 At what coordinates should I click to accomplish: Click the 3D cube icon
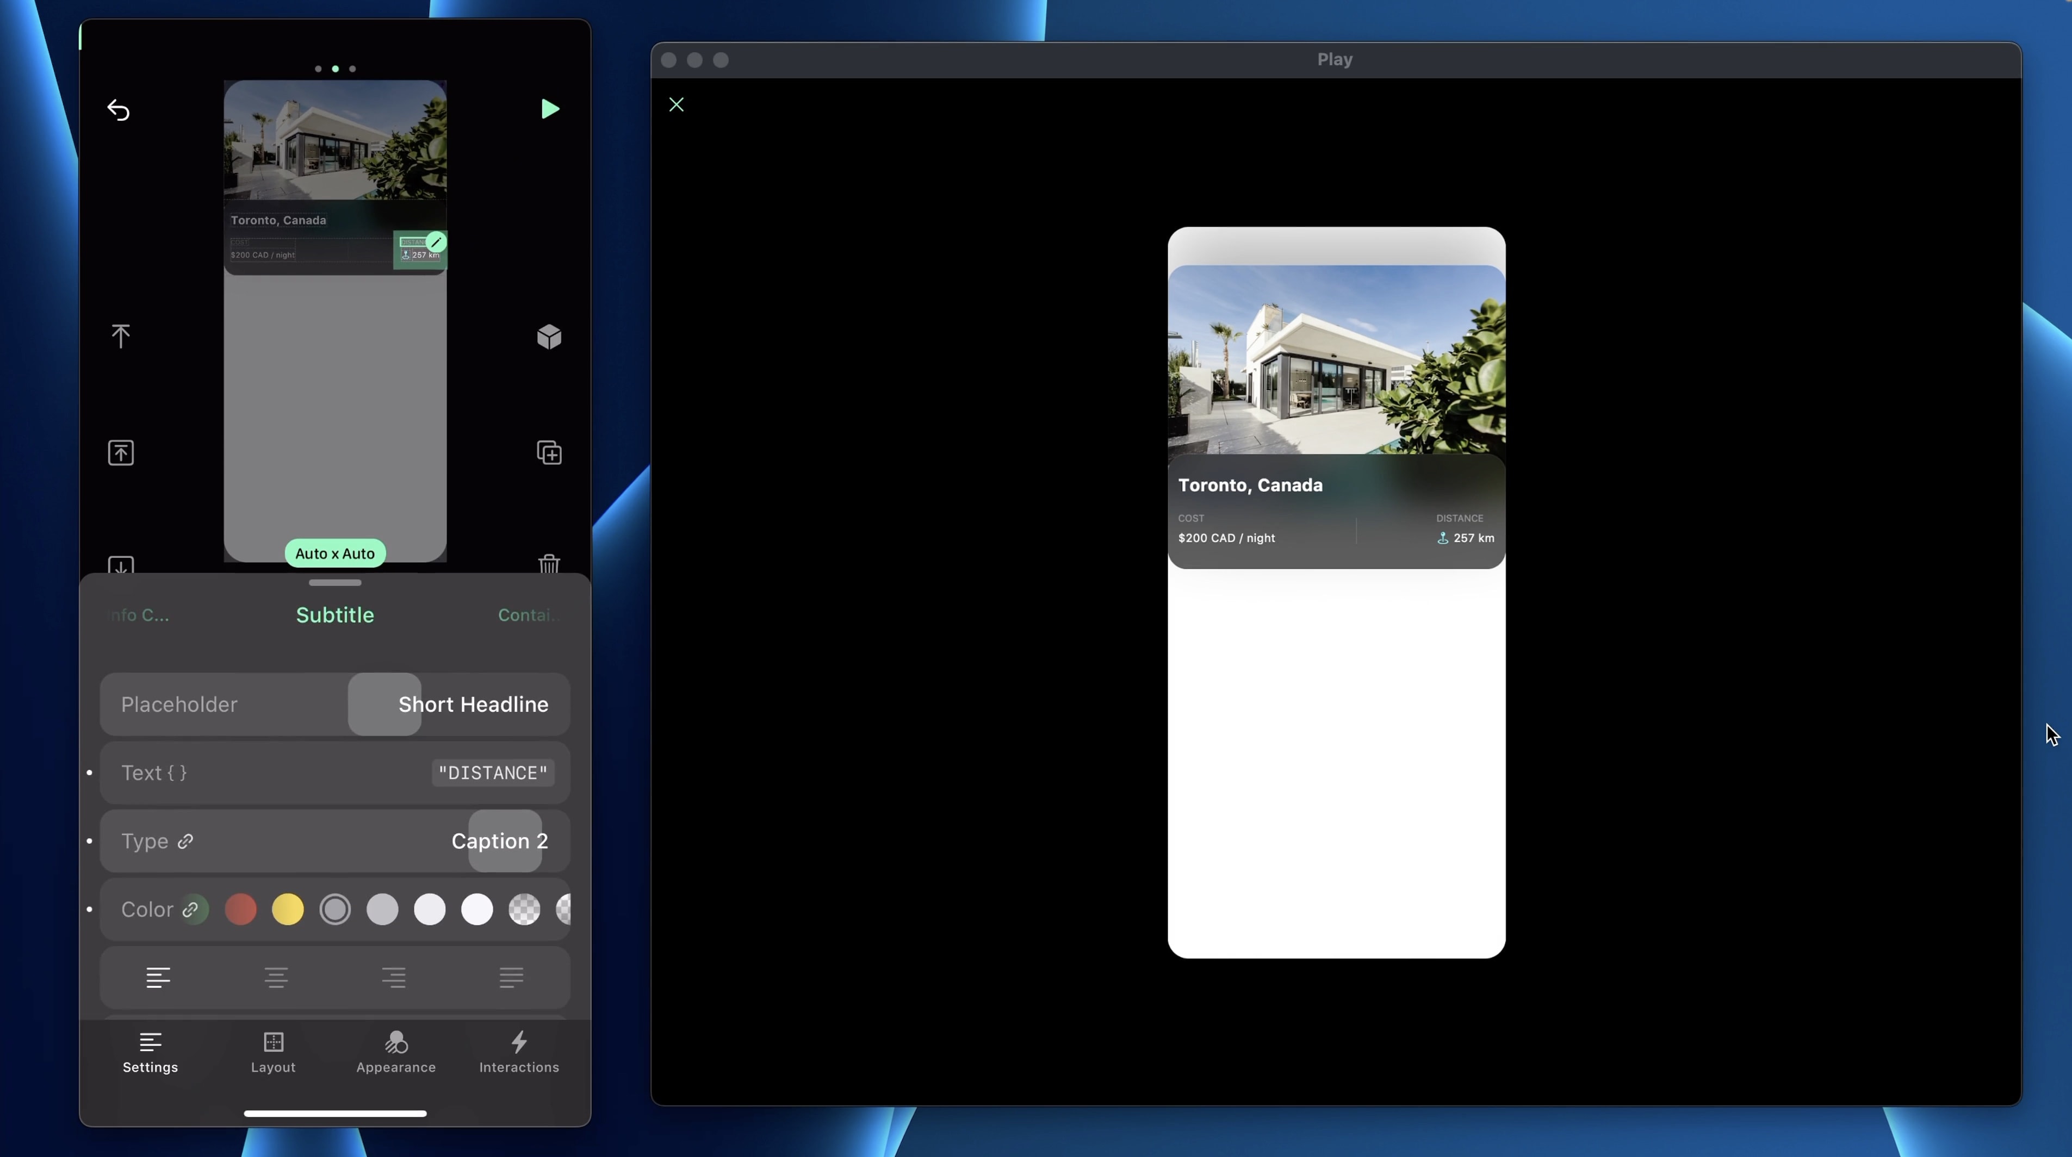(549, 336)
